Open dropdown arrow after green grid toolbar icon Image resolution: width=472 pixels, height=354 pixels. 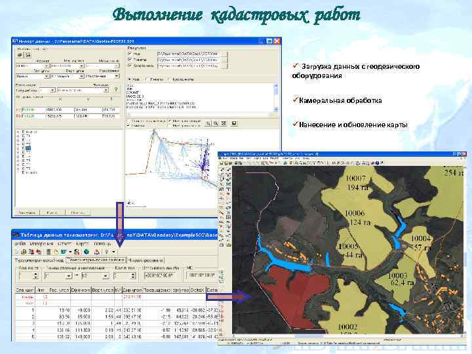click(x=70, y=252)
